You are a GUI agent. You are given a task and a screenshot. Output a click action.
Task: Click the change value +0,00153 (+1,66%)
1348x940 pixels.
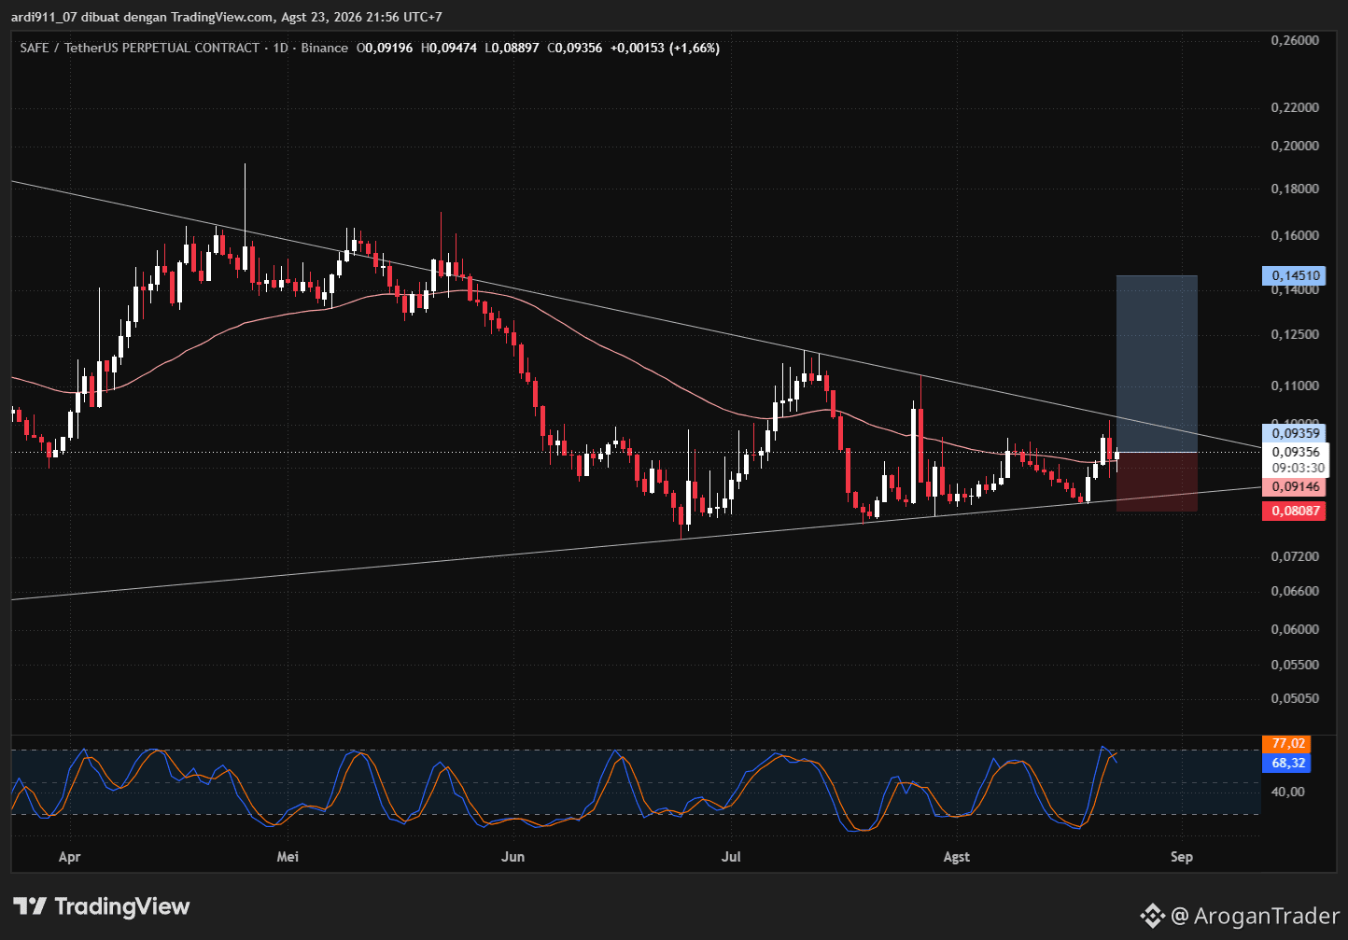665,48
